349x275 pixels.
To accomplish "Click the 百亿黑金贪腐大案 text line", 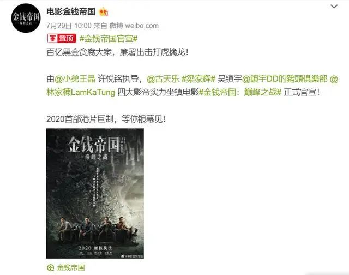I will (x=117, y=52).
